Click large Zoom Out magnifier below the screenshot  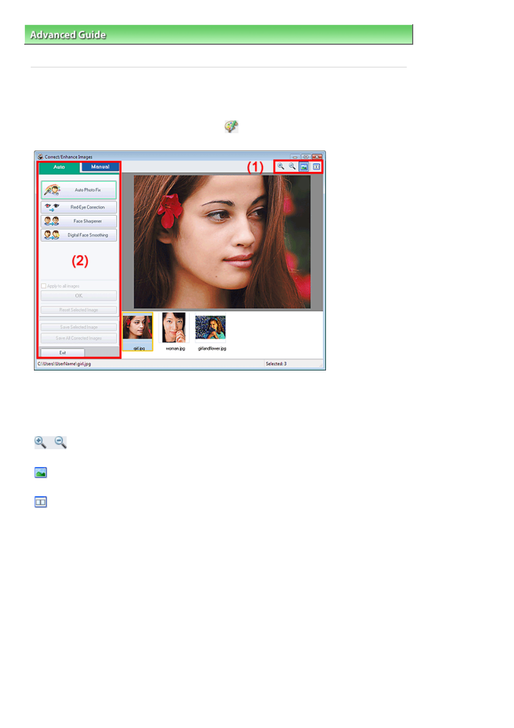click(x=60, y=442)
